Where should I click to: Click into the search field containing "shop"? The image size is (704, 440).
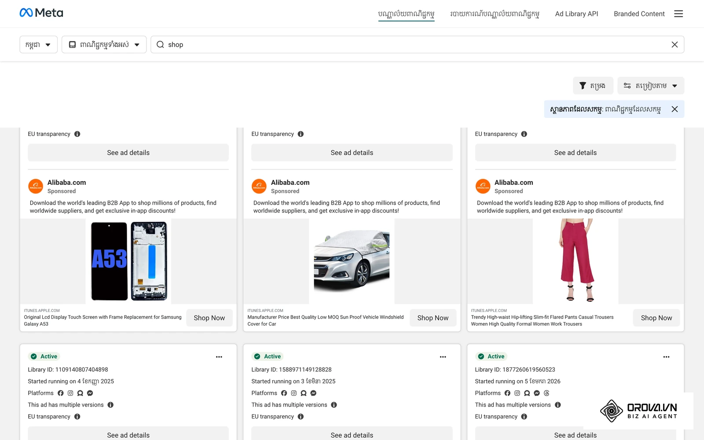pyautogui.click(x=417, y=44)
